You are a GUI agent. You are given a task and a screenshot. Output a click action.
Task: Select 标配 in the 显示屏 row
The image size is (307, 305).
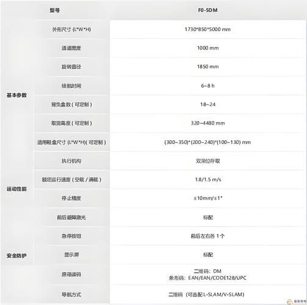pyautogui.click(x=208, y=254)
